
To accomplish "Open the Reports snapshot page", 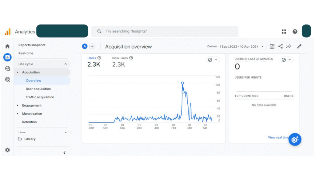I will (x=32, y=45).
